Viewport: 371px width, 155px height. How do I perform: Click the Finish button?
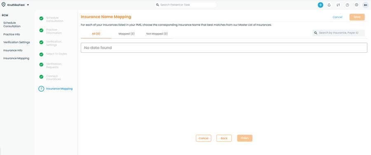point(244,138)
